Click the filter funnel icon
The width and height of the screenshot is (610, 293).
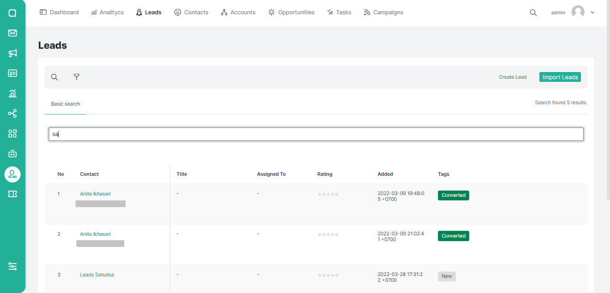coord(76,77)
